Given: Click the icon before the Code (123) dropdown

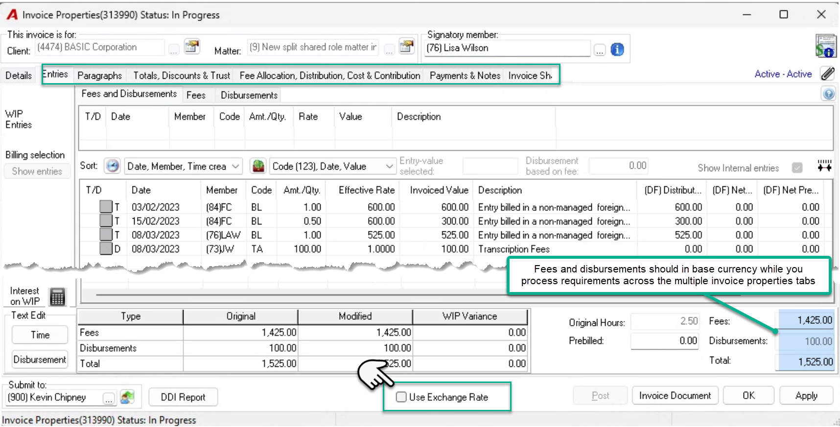Looking at the screenshot, I should pyautogui.click(x=258, y=166).
